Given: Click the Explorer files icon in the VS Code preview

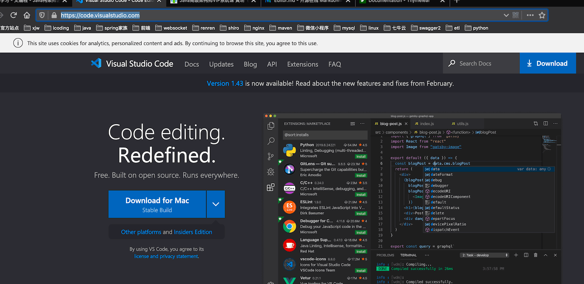Looking at the screenshot, I should [x=271, y=126].
